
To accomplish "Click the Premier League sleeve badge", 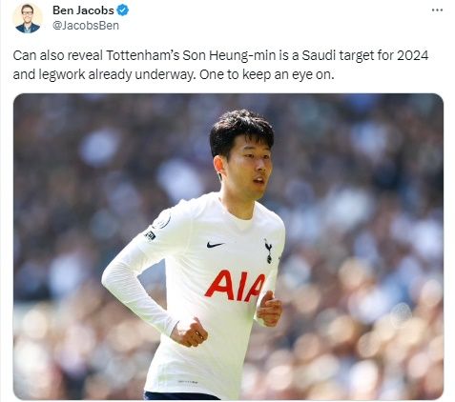I will tap(161, 221).
